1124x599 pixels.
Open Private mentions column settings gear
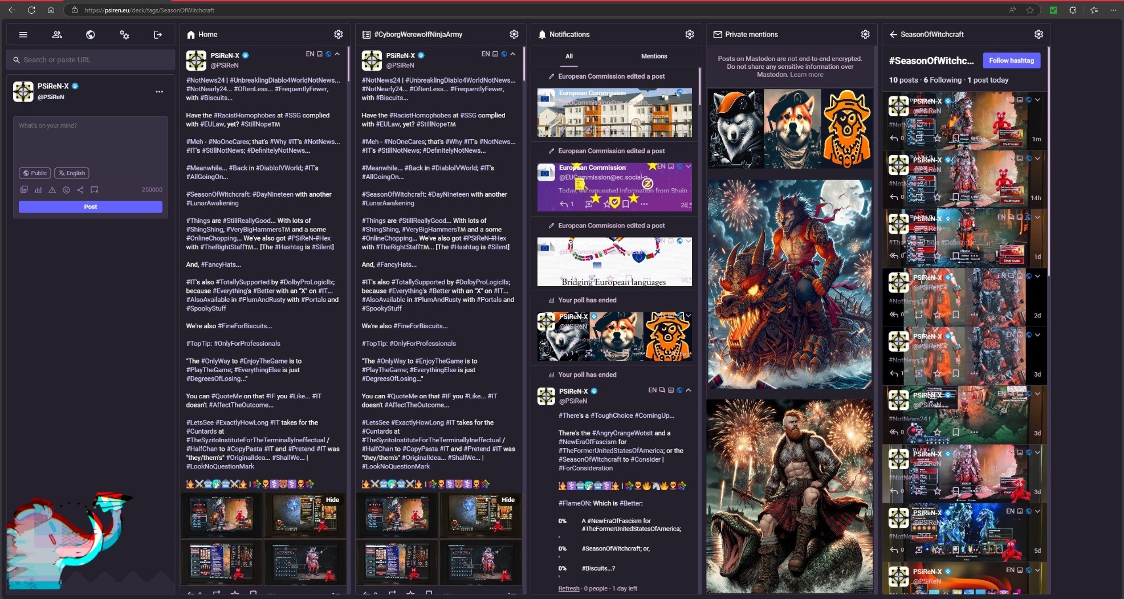(865, 34)
